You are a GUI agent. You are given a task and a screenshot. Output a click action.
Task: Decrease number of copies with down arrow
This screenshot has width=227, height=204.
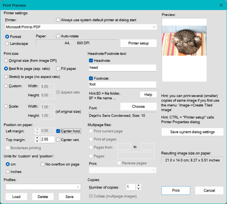pyautogui.click(x=138, y=189)
